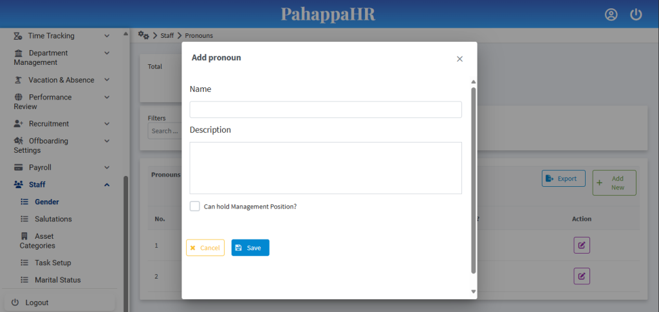Expand the Vacation & Absence menu
This screenshot has height=312, width=659.
(x=107, y=80)
